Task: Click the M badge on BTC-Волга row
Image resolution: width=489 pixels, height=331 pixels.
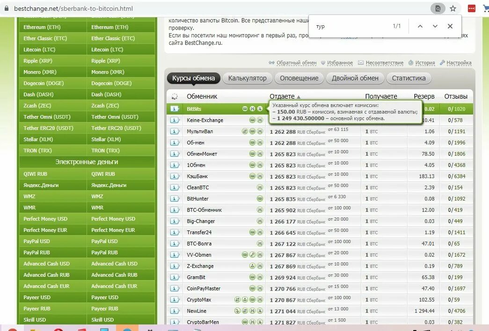Action: 260,244
